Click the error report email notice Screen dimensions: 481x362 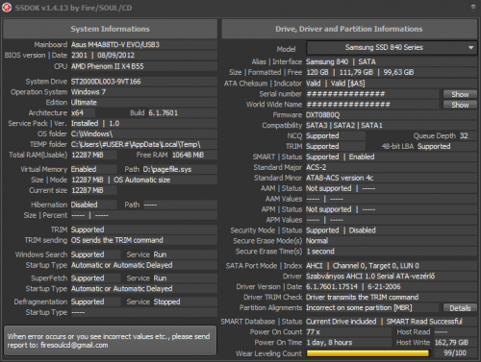click(x=110, y=341)
